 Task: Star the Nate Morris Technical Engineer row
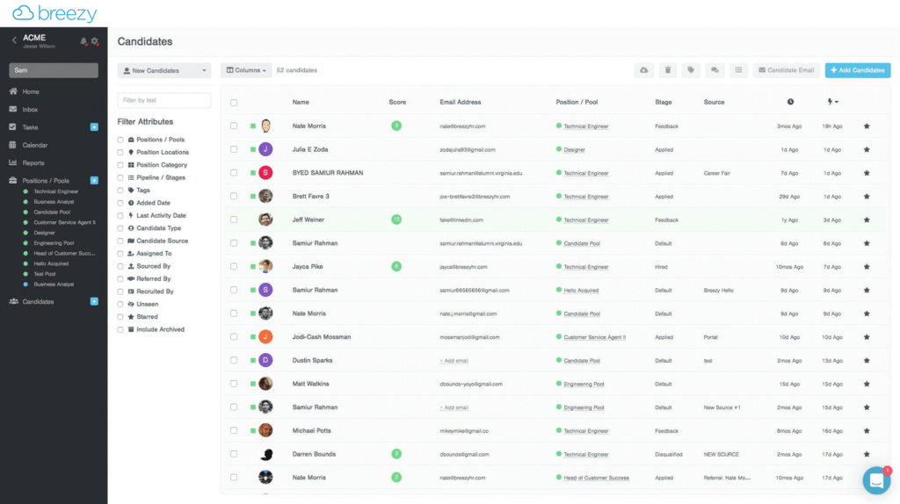[867, 126]
